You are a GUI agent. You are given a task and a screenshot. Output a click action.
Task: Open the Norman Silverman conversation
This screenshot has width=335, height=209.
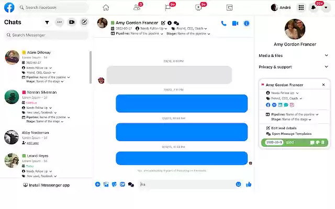coord(46,107)
